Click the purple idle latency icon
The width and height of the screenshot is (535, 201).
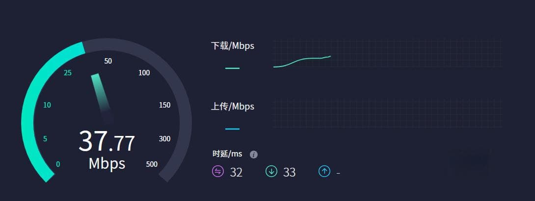(x=218, y=171)
